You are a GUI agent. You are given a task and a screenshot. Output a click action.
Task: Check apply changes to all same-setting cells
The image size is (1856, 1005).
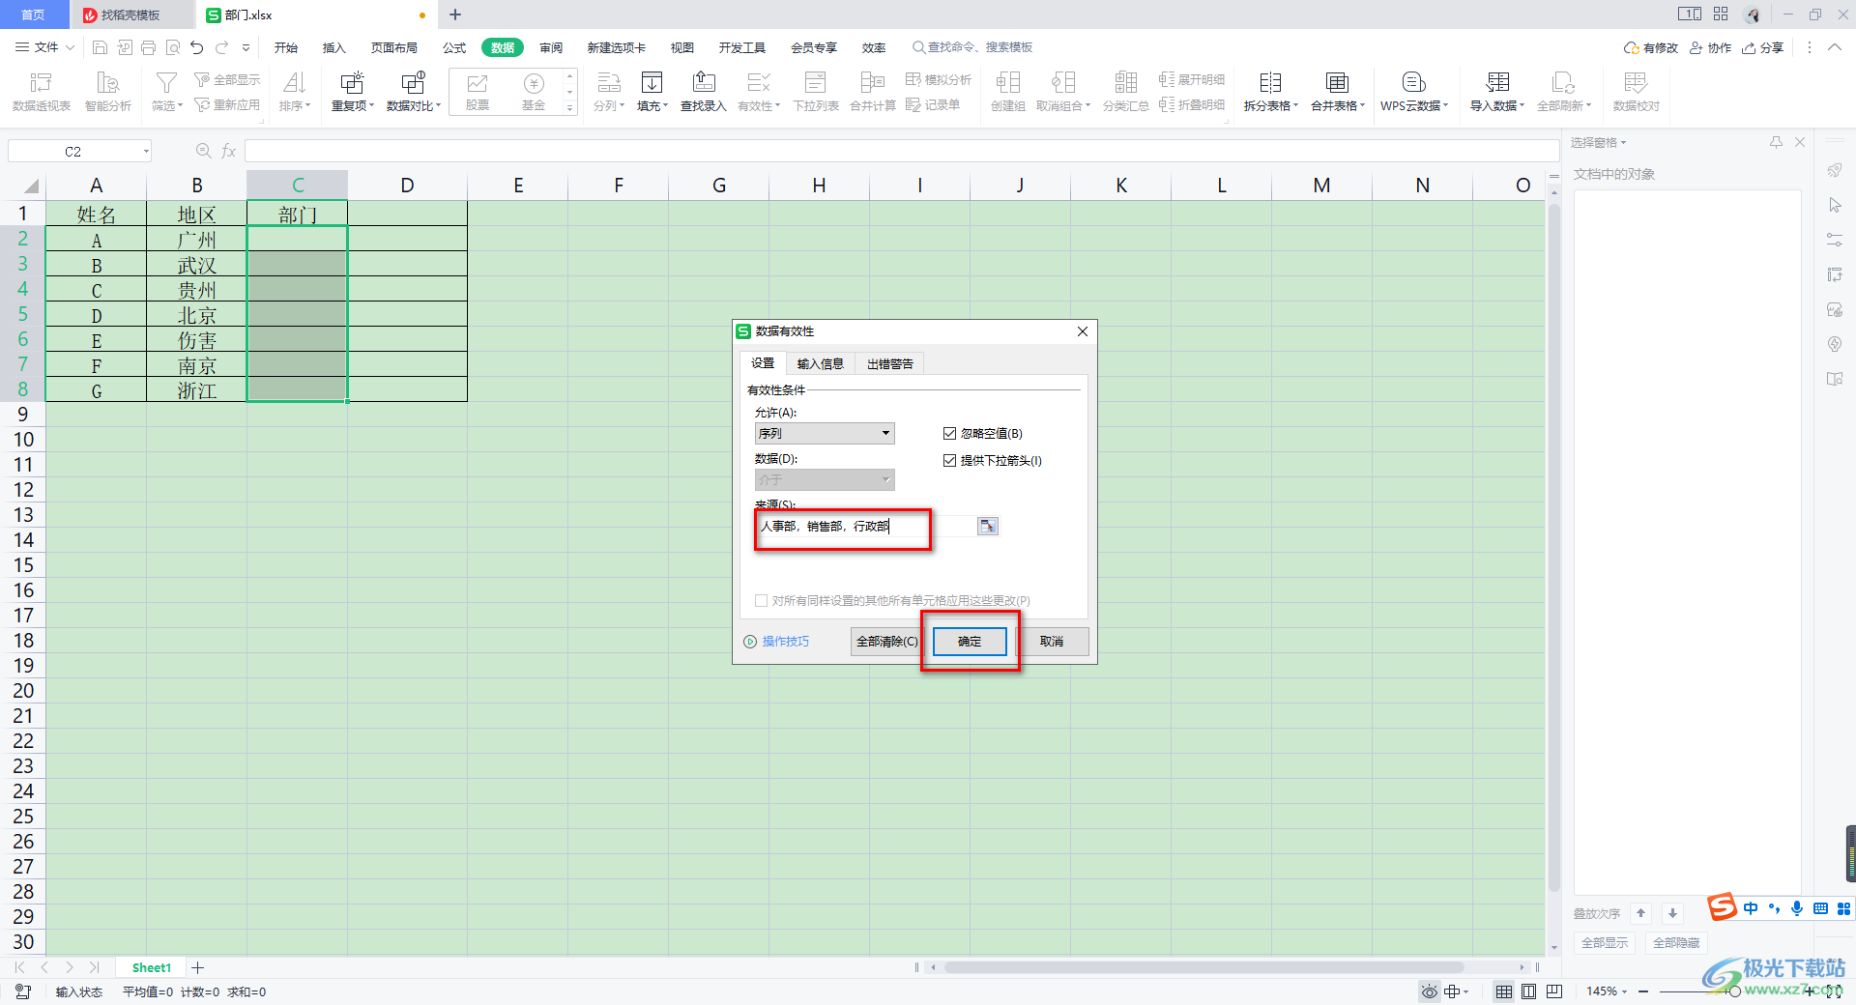(x=762, y=601)
